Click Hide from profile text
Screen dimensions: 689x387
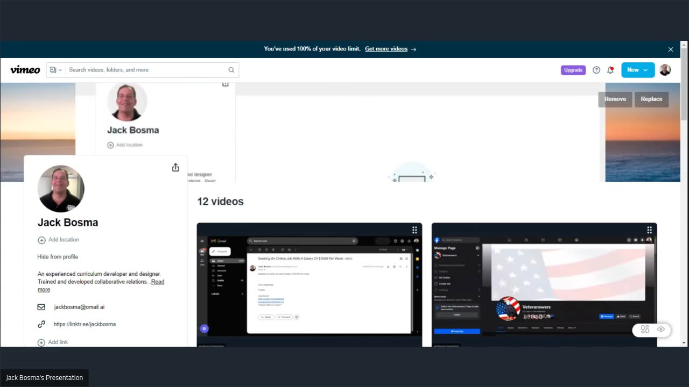click(x=58, y=257)
